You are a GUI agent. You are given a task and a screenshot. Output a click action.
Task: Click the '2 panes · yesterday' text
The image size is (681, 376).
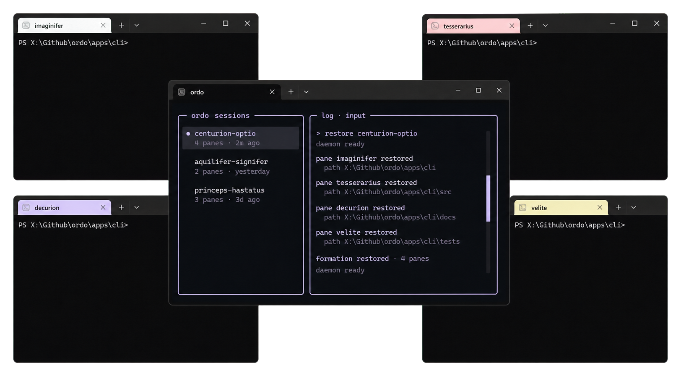(x=232, y=172)
